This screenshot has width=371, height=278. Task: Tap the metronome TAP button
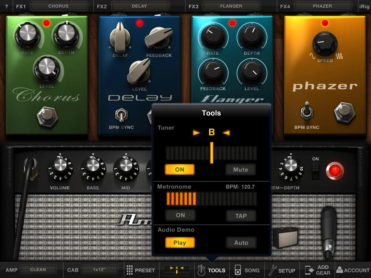point(241,216)
